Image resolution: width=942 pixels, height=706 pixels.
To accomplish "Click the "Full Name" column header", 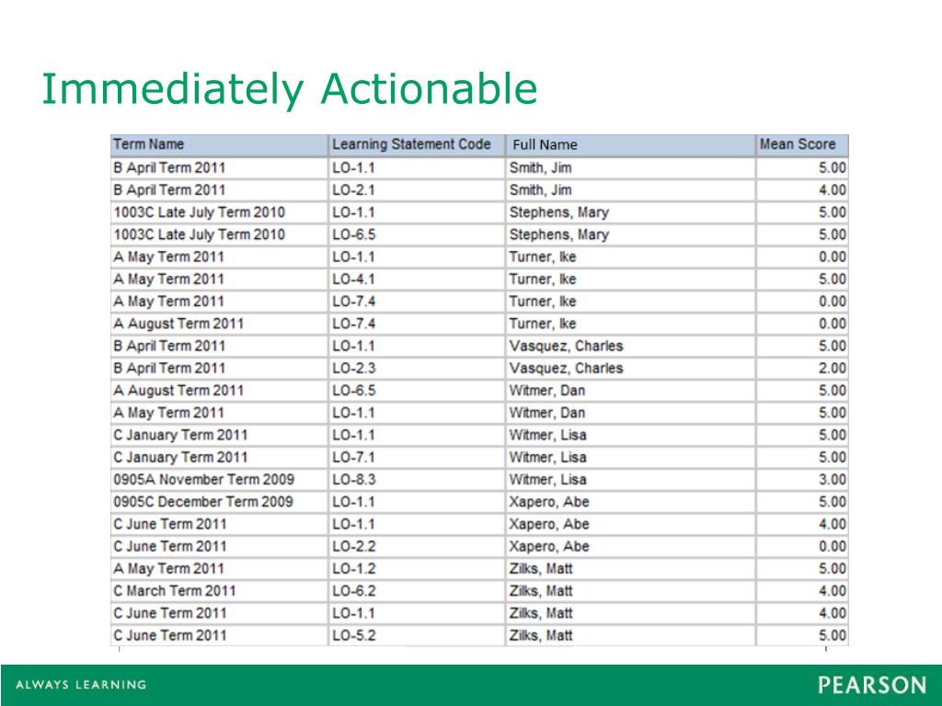I will click(630, 144).
